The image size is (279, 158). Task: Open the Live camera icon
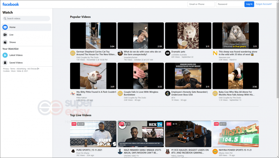[x=5, y=35]
